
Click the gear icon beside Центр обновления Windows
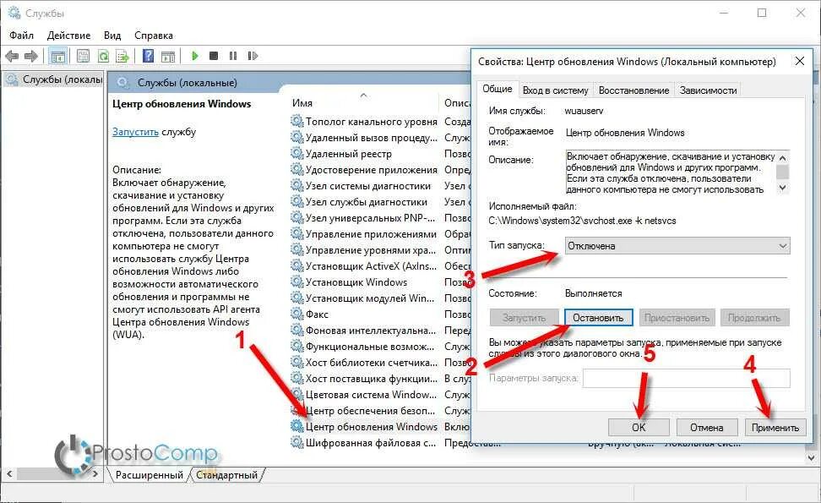pyautogui.click(x=297, y=427)
